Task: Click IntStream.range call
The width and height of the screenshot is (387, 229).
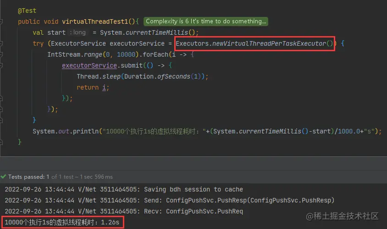Action: coord(75,54)
